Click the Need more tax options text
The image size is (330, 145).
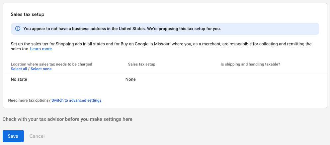(29, 100)
